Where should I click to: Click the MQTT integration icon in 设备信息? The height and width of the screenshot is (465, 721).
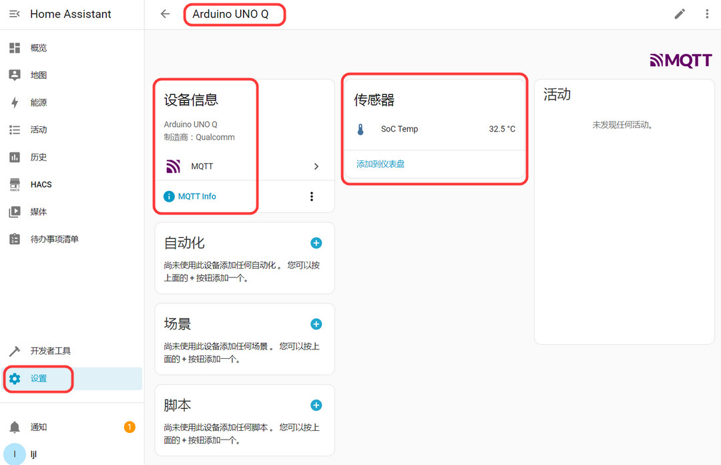174,166
